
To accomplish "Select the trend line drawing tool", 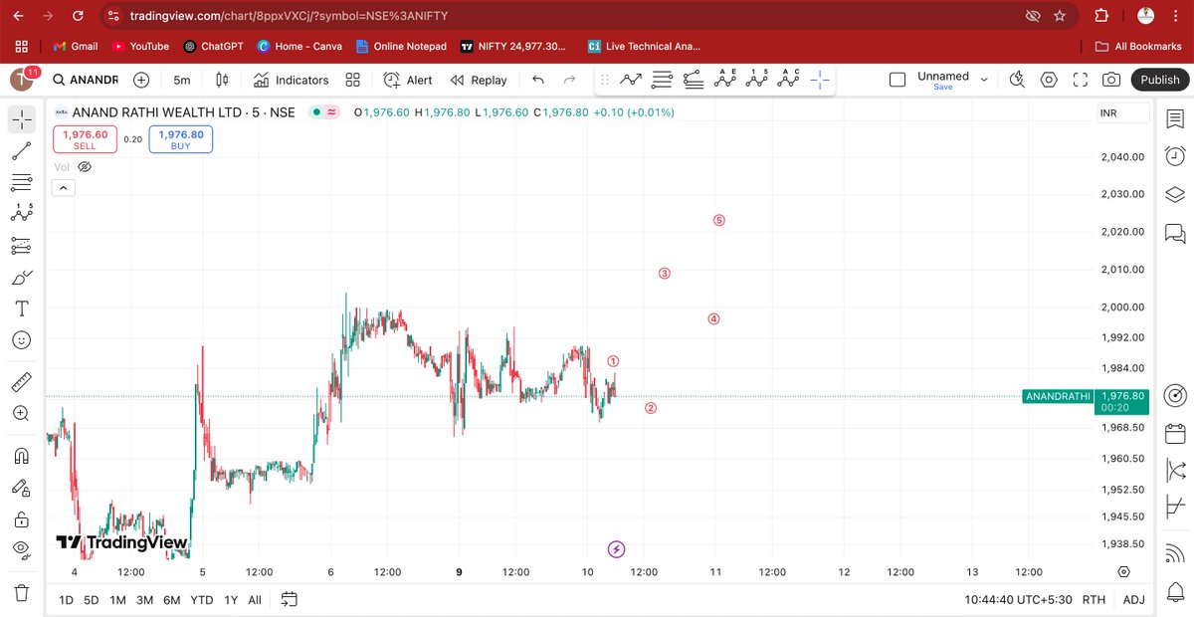I will 22,151.
